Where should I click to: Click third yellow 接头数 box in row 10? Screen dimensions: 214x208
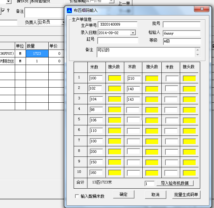click(x=189, y=173)
